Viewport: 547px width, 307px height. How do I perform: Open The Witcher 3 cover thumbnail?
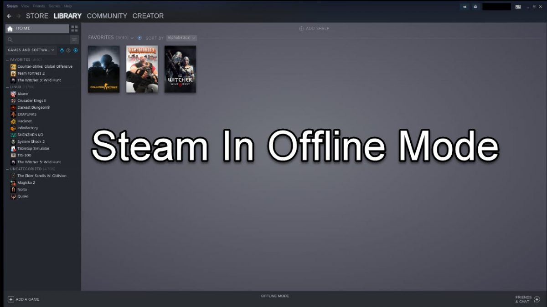pos(180,69)
